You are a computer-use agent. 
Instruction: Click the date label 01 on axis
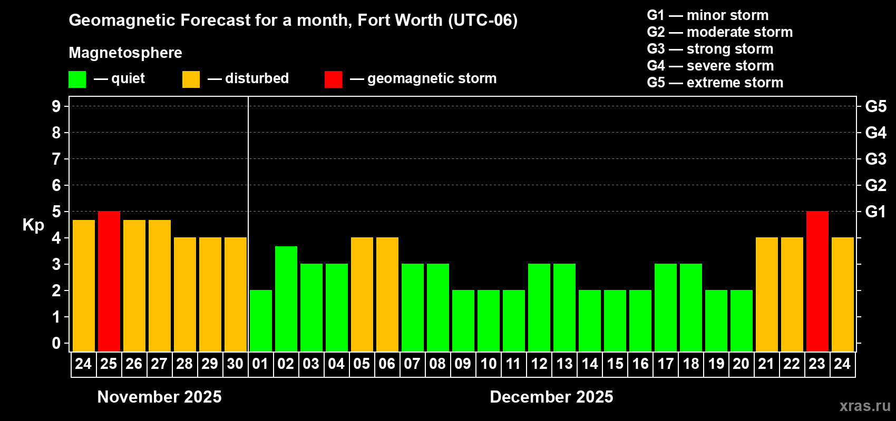(x=260, y=364)
